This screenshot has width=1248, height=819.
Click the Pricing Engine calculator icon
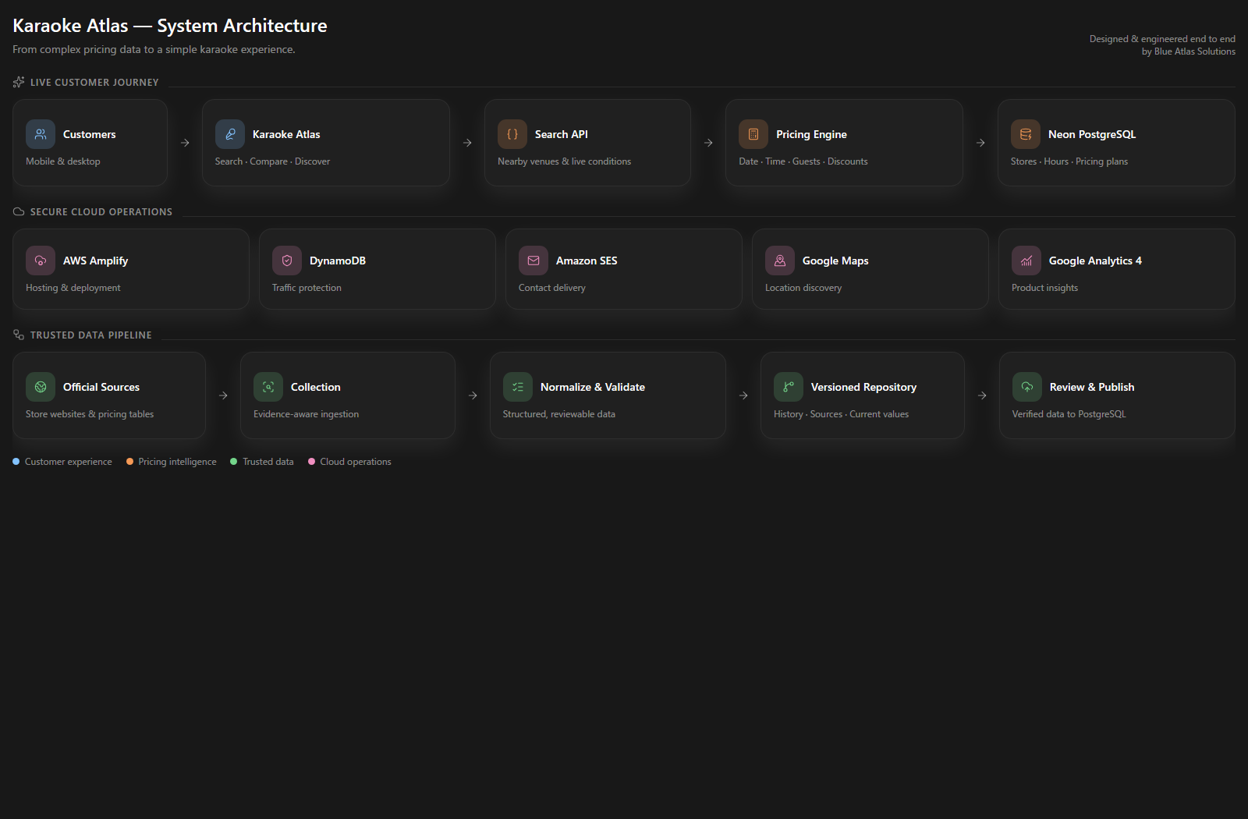[x=753, y=134]
